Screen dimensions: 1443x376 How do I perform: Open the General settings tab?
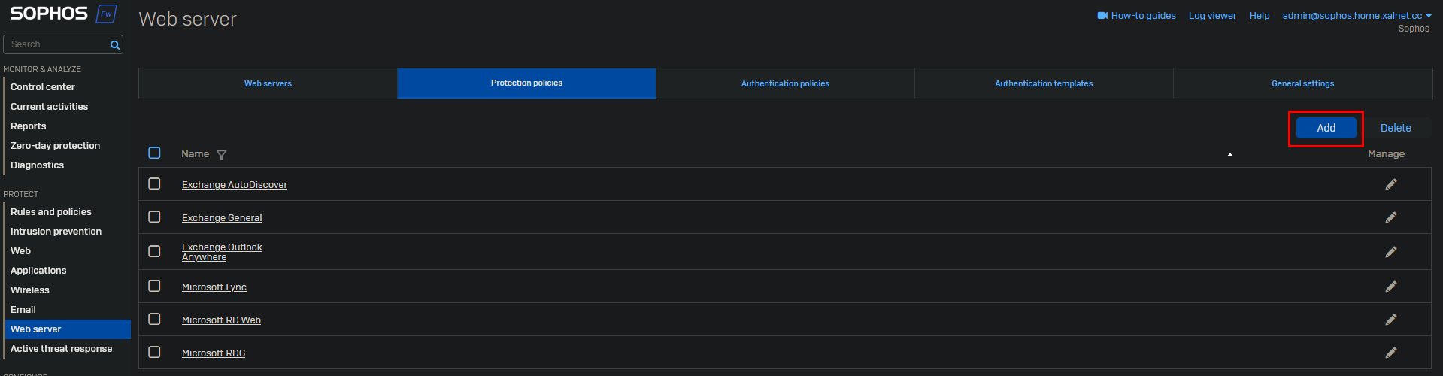[1302, 83]
